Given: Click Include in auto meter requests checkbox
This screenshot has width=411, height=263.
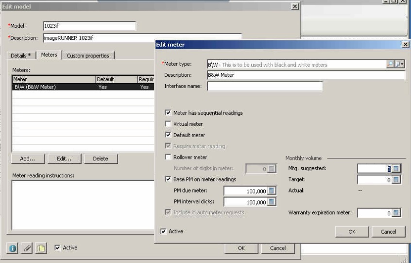Looking at the screenshot, I should coord(168,212).
